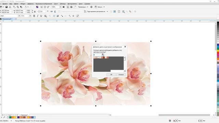Pick the light blue swatch in document palette

pos(35,117)
